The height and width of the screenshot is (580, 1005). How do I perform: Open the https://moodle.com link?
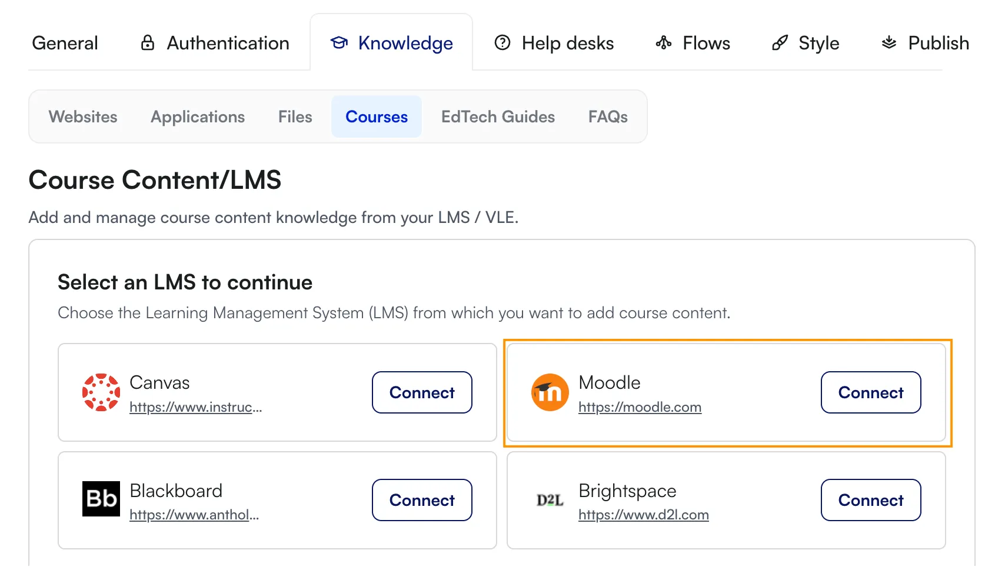click(x=640, y=407)
